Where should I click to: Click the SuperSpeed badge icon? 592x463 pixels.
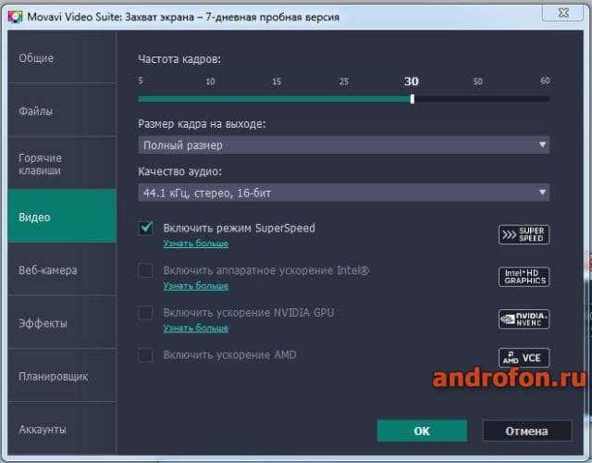click(x=524, y=234)
